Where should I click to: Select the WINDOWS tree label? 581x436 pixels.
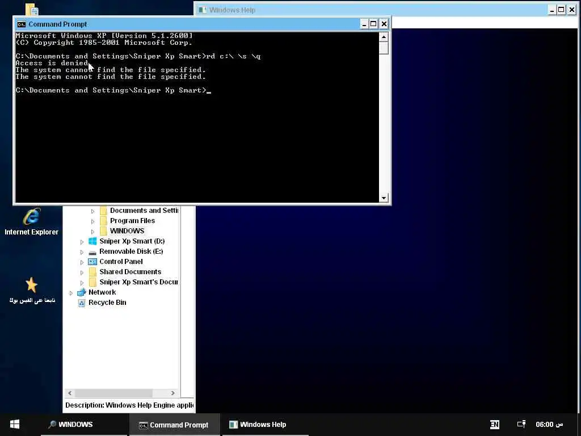[127, 231]
